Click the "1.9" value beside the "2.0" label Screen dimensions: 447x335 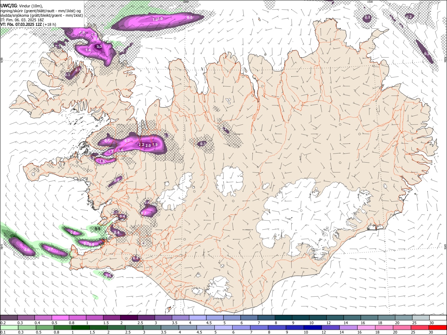(x=155, y=144)
